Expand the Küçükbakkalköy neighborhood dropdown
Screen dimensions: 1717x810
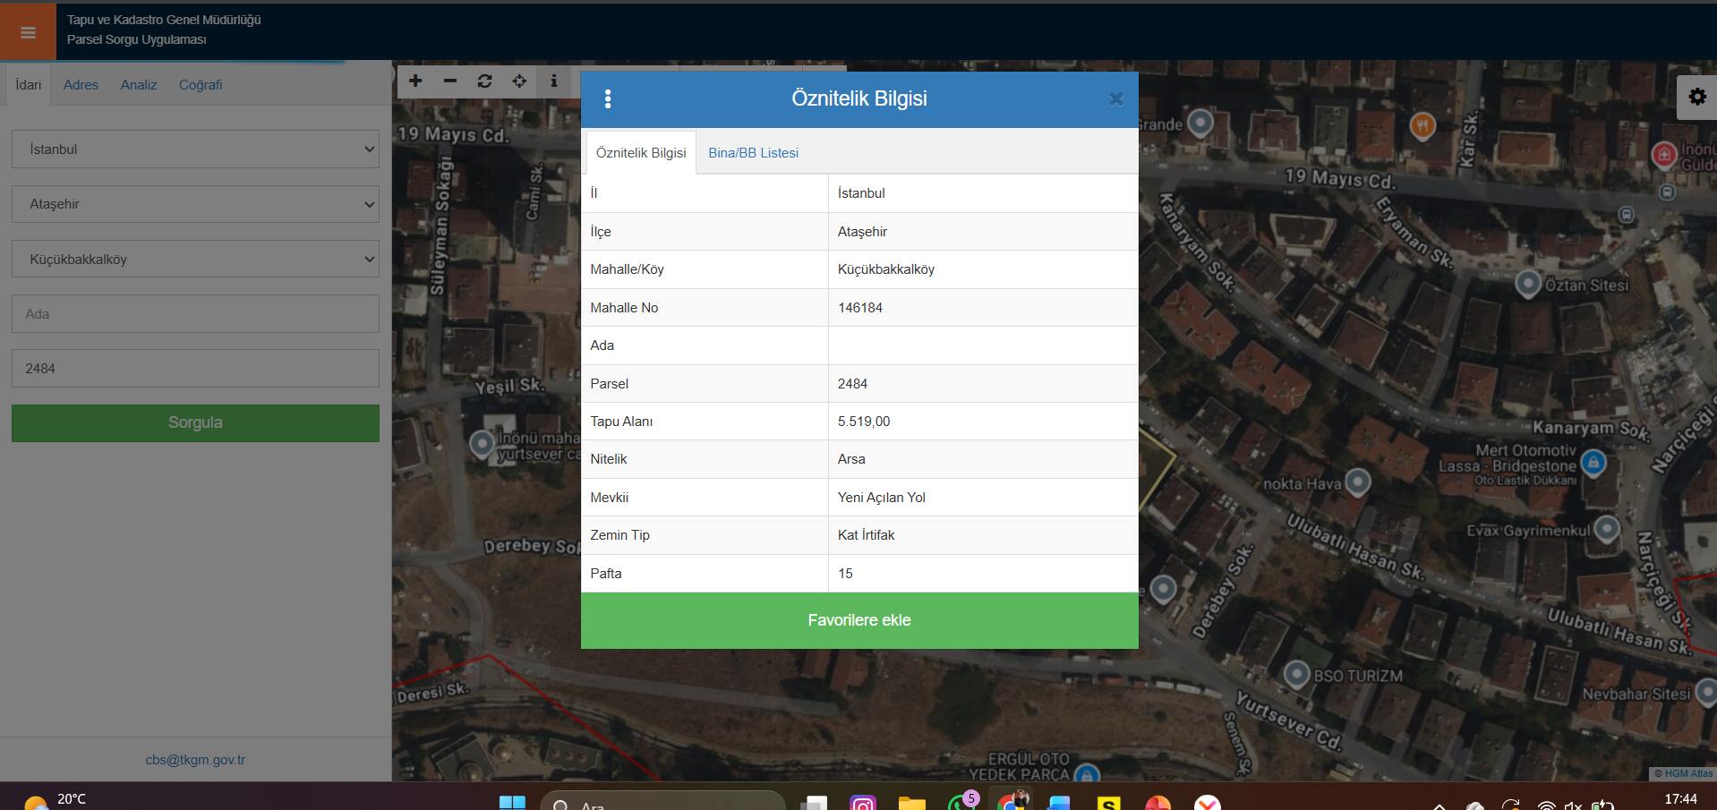[x=195, y=260]
